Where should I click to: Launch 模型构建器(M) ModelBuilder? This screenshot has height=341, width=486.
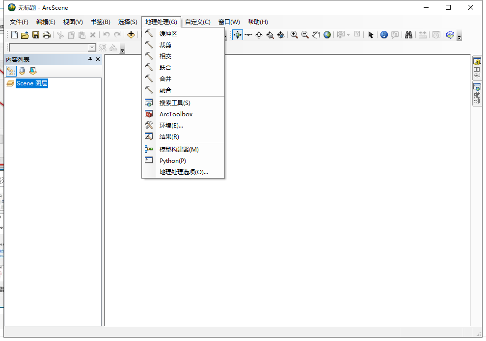point(183,150)
